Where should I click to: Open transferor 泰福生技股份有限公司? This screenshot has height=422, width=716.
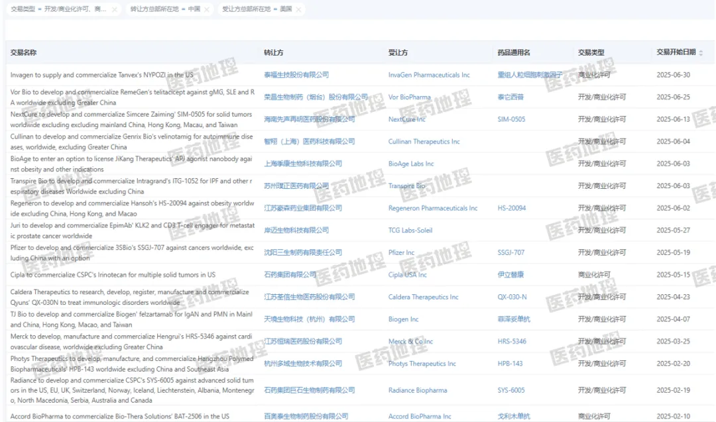tap(296, 75)
